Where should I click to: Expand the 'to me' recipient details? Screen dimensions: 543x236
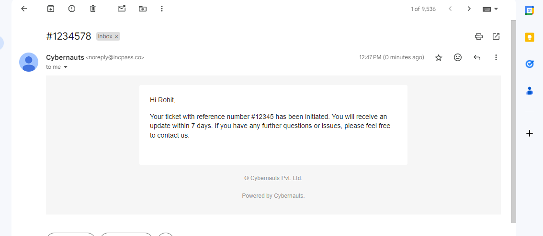(66, 67)
